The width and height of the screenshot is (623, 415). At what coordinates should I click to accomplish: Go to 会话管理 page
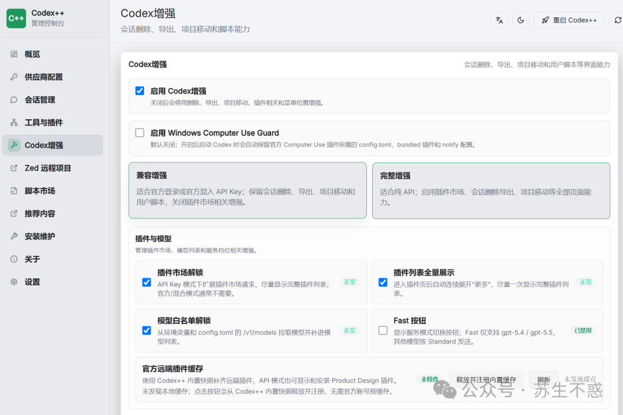coord(52,100)
